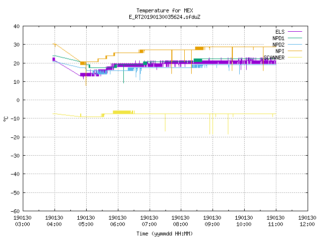Click the yellow SCANNER block near 06:00

pyautogui.click(x=122, y=112)
